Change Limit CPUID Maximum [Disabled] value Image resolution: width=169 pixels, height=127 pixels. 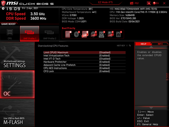tap(105, 52)
